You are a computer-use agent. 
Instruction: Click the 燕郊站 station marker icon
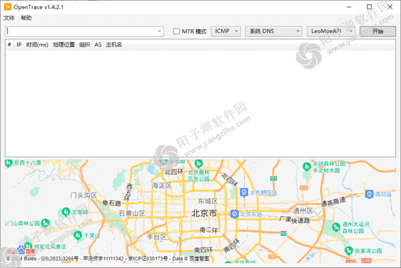tap(369, 194)
